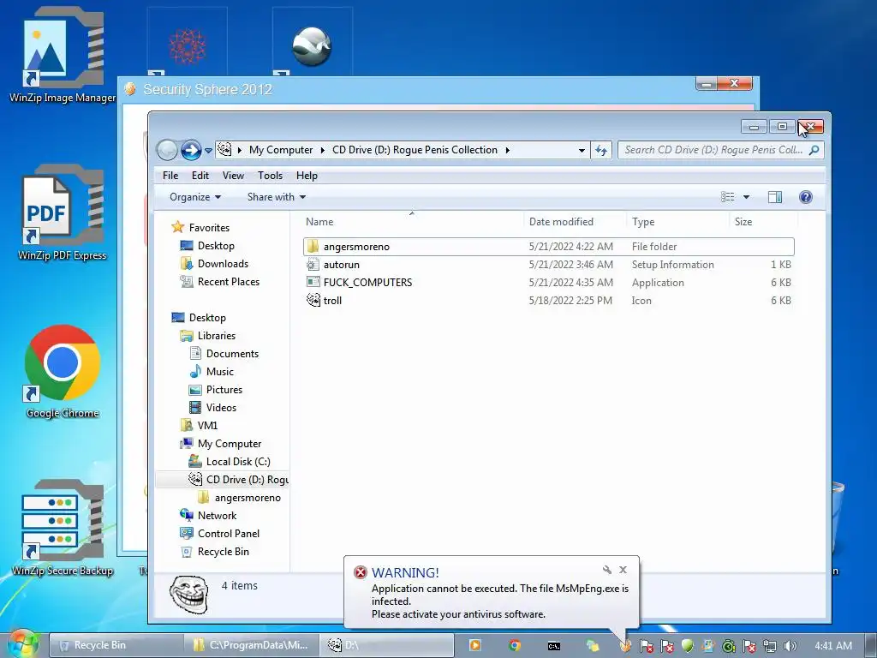The width and height of the screenshot is (877, 658).
Task: Click the wrench icon on warning balloon
Action: point(607,570)
